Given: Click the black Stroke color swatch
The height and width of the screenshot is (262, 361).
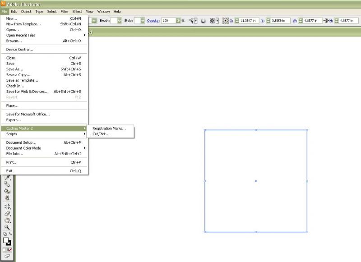Looking at the screenshot, I should (x=9, y=244).
